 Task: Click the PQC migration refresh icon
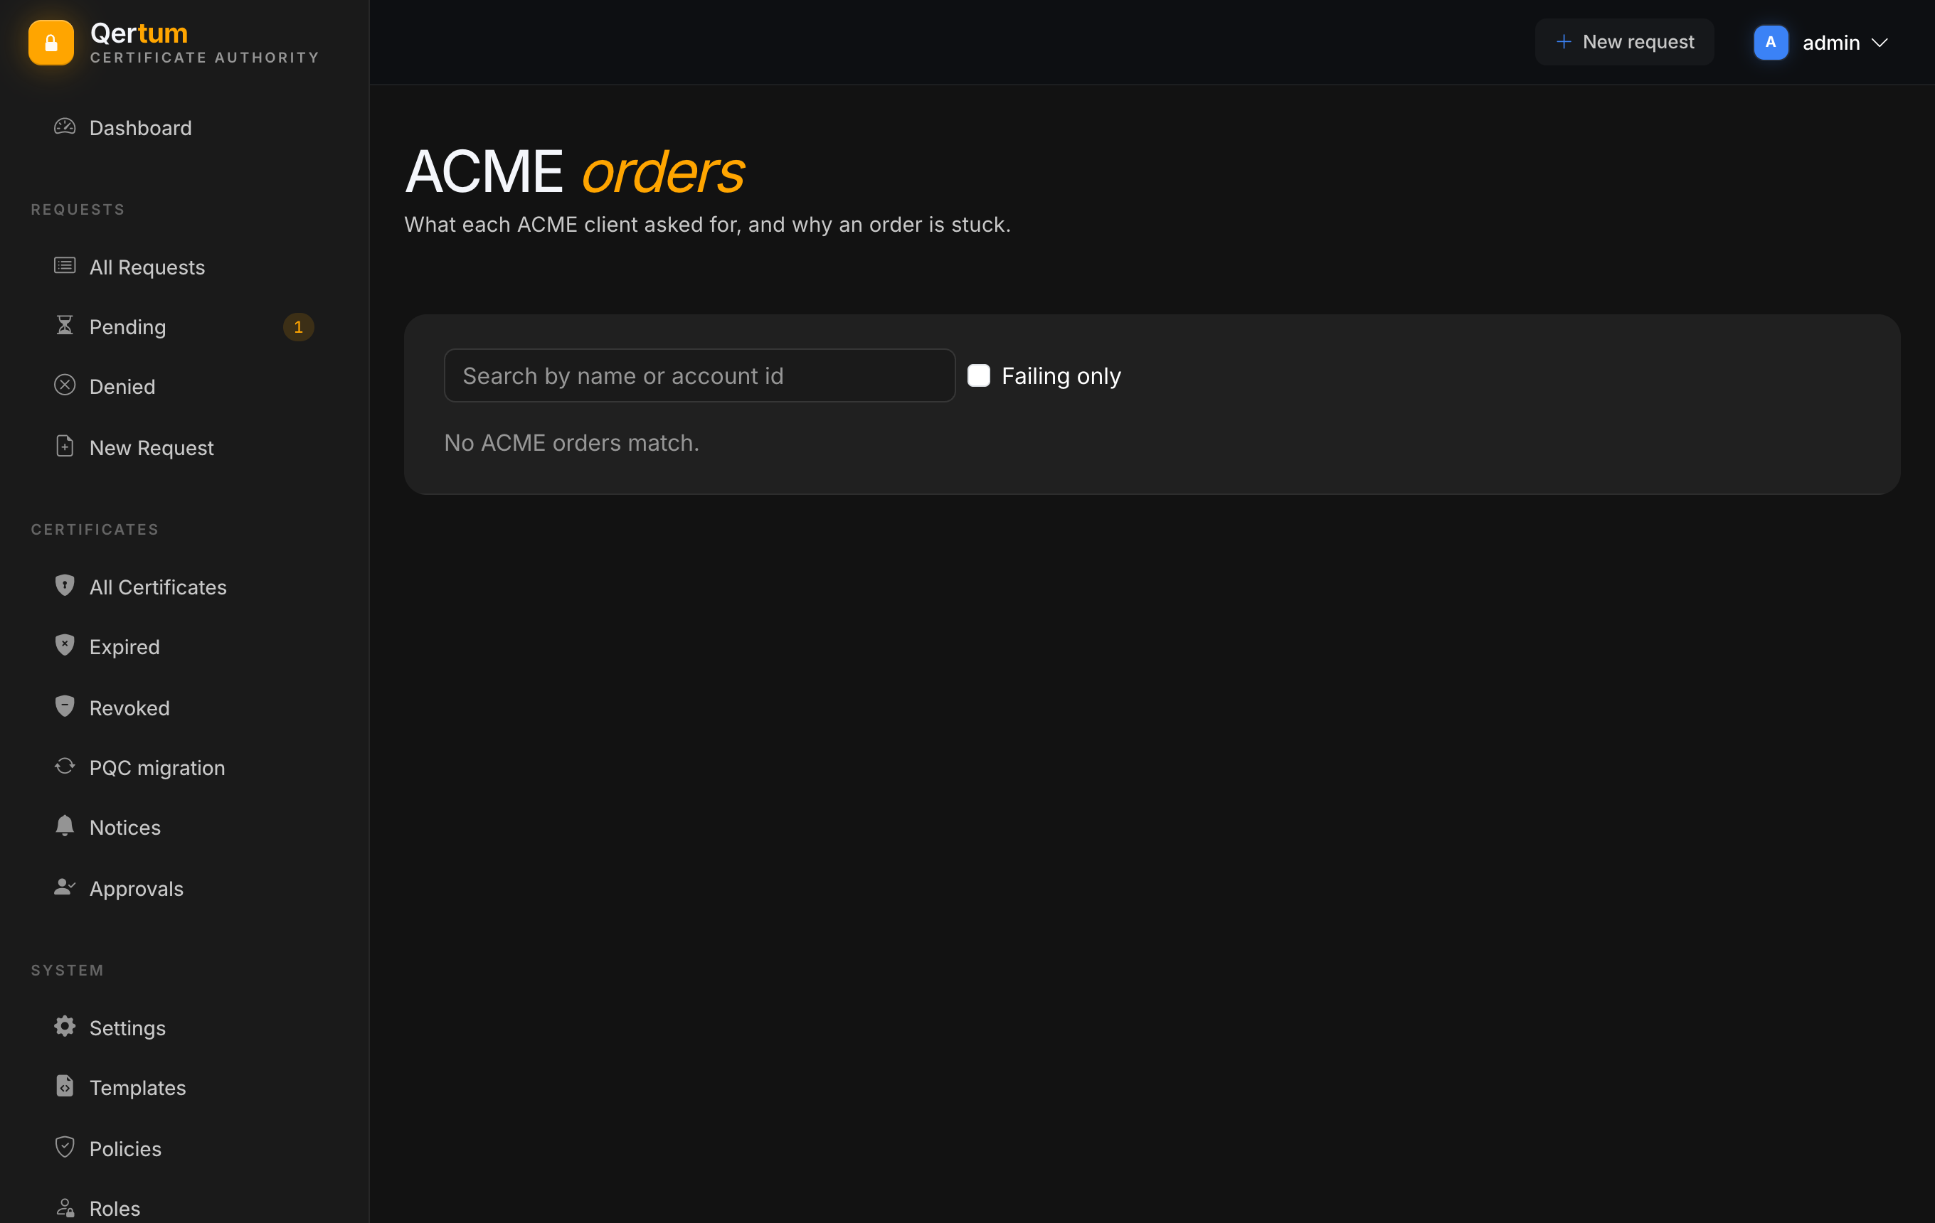tap(65, 767)
